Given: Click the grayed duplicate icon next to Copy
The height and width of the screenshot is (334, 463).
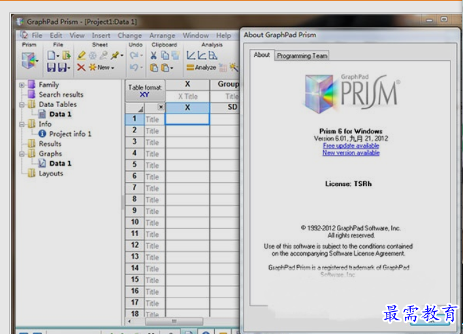Looking at the screenshot, I should click(176, 55).
